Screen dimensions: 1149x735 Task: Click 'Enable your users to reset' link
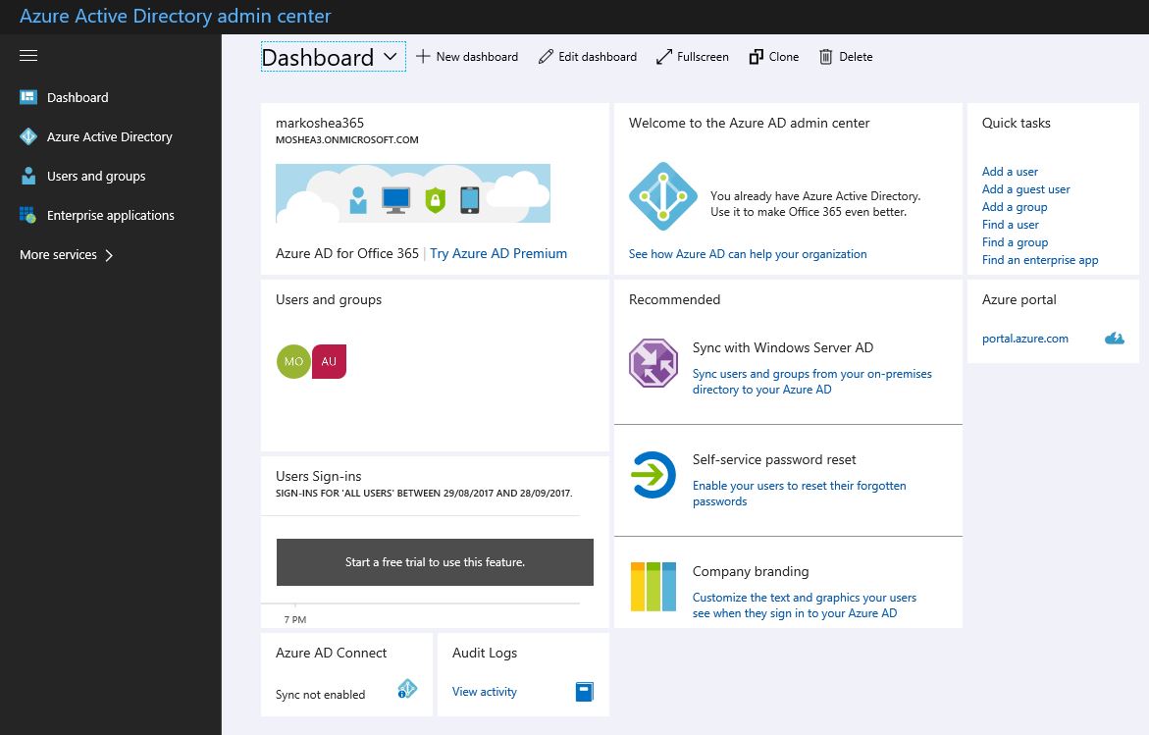[x=800, y=494]
